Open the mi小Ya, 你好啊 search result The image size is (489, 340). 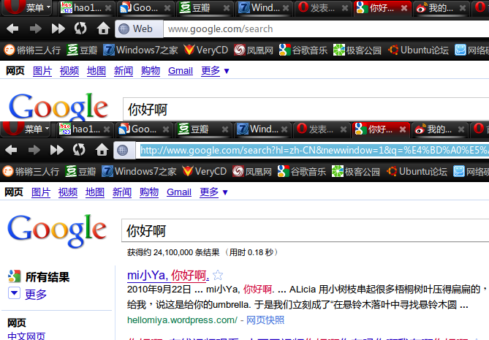tap(168, 276)
